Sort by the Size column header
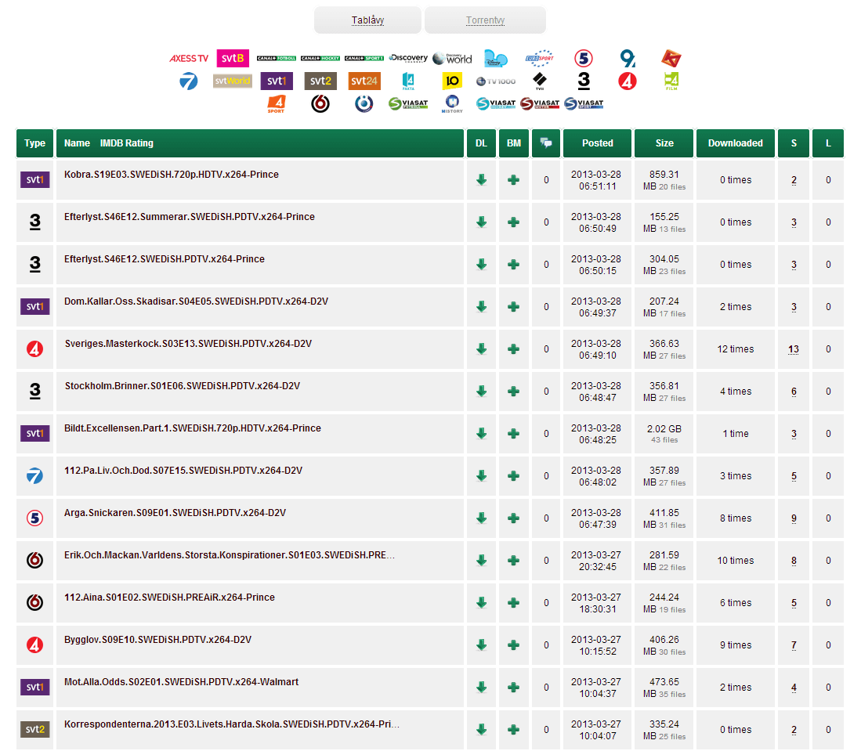The width and height of the screenshot is (861, 751). (x=664, y=143)
